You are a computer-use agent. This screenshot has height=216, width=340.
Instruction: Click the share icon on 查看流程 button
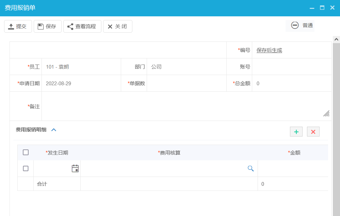tap(70, 26)
